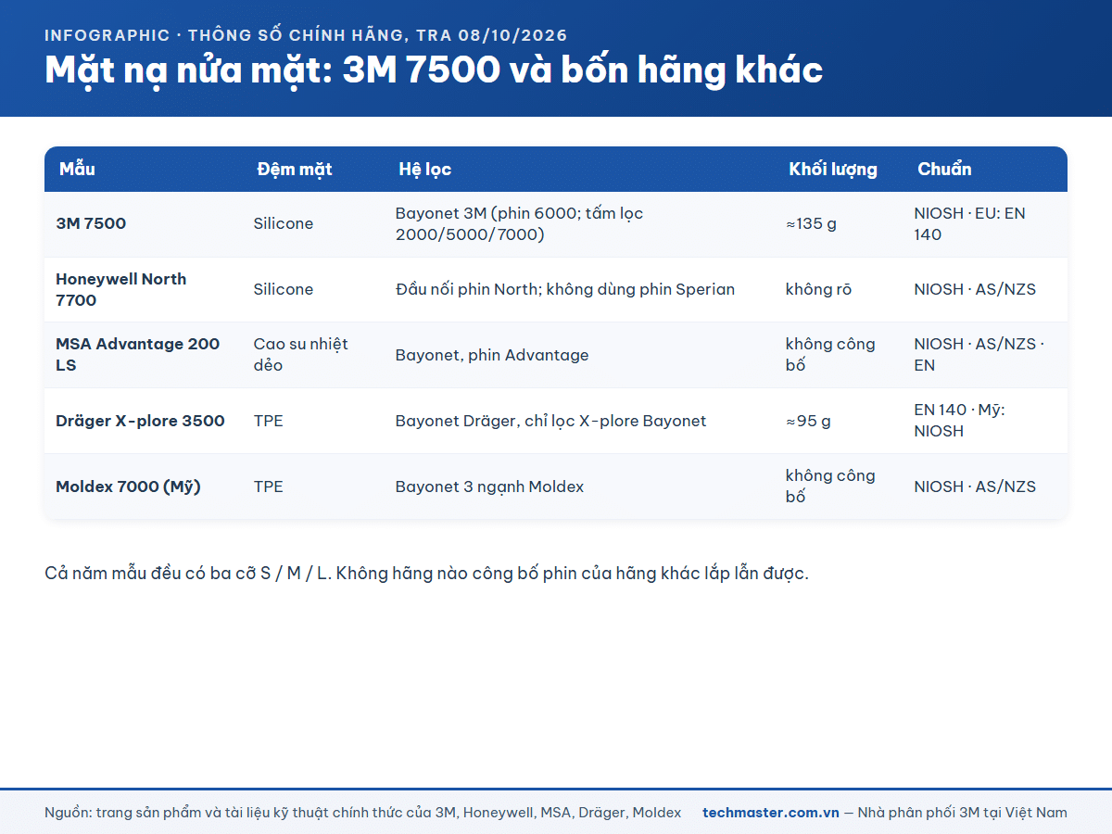This screenshot has width=1112, height=834.
Task: Click the Đệm mặt column header
Action: [x=295, y=170]
